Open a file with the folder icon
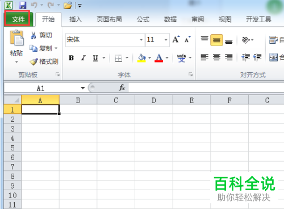 click(68, 5)
